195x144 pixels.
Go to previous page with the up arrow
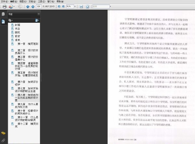[28, 7]
